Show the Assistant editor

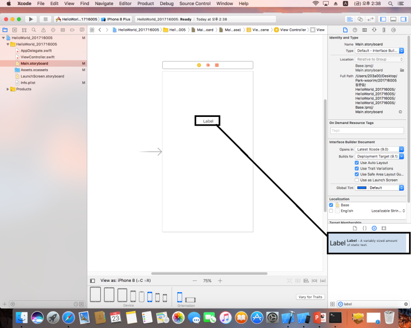[360, 19]
